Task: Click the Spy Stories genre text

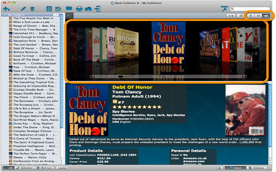Action: point(124,111)
